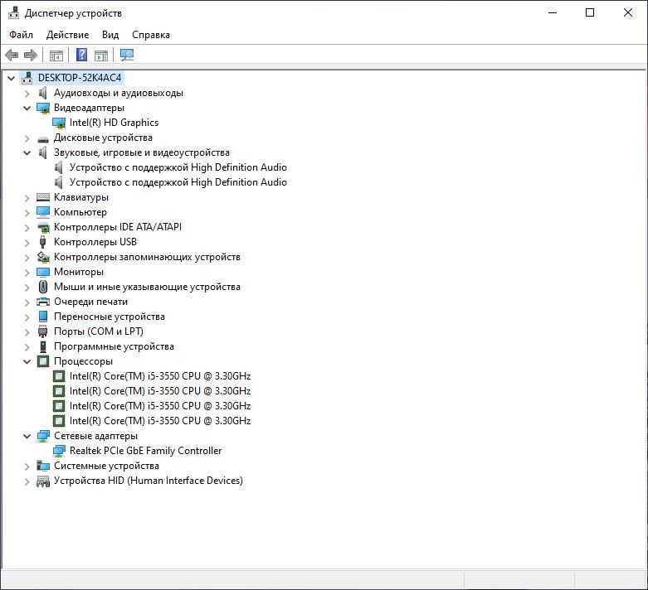Expand the Компьютер category
The height and width of the screenshot is (590, 648).
click(x=27, y=213)
